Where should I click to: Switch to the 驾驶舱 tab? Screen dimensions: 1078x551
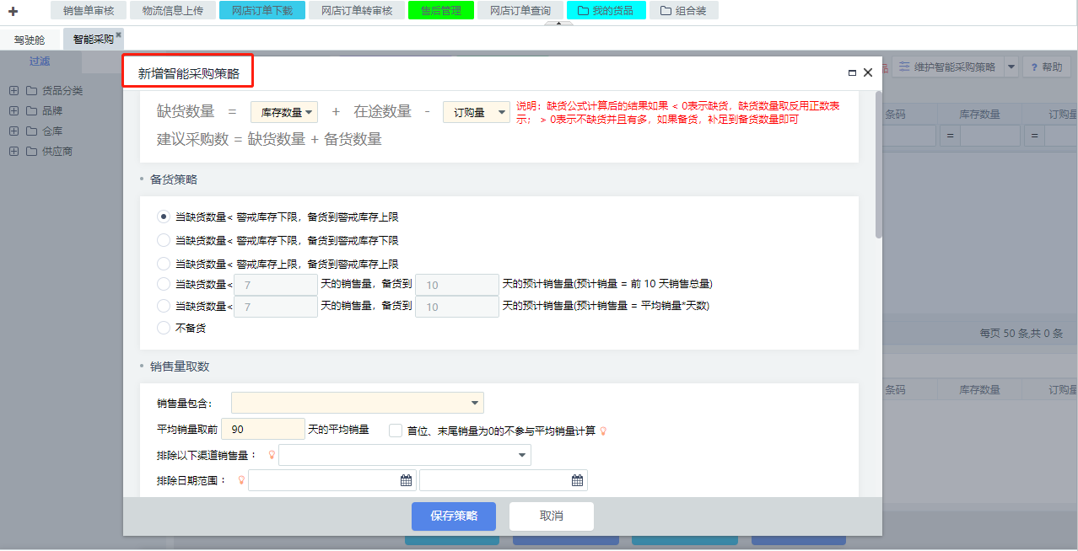click(x=30, y=40)
